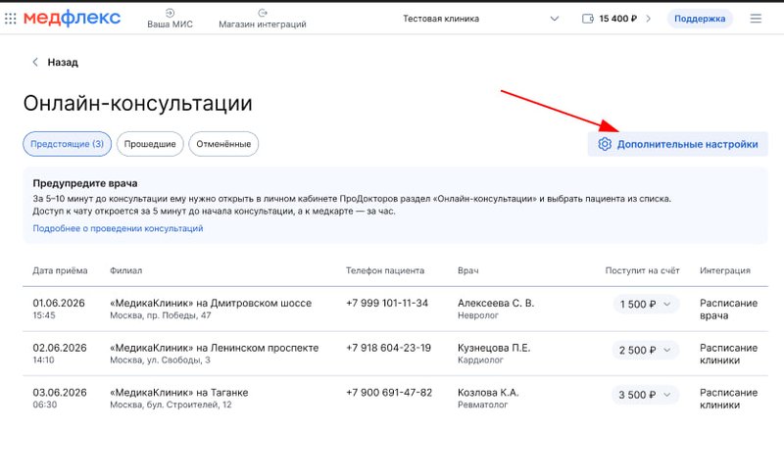Screen dimensions: 784x476
Task: Open Ваша МИС section
Action: click(x=170, y=19)
